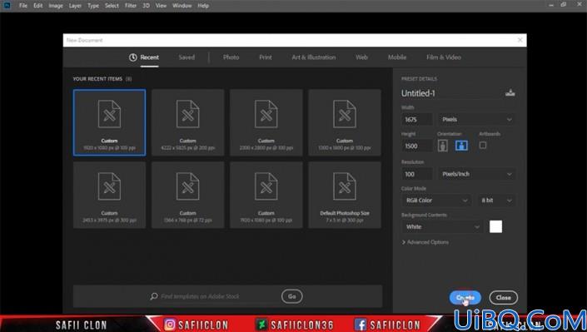
Task: Open the Help menu
Action: [203, 6]
